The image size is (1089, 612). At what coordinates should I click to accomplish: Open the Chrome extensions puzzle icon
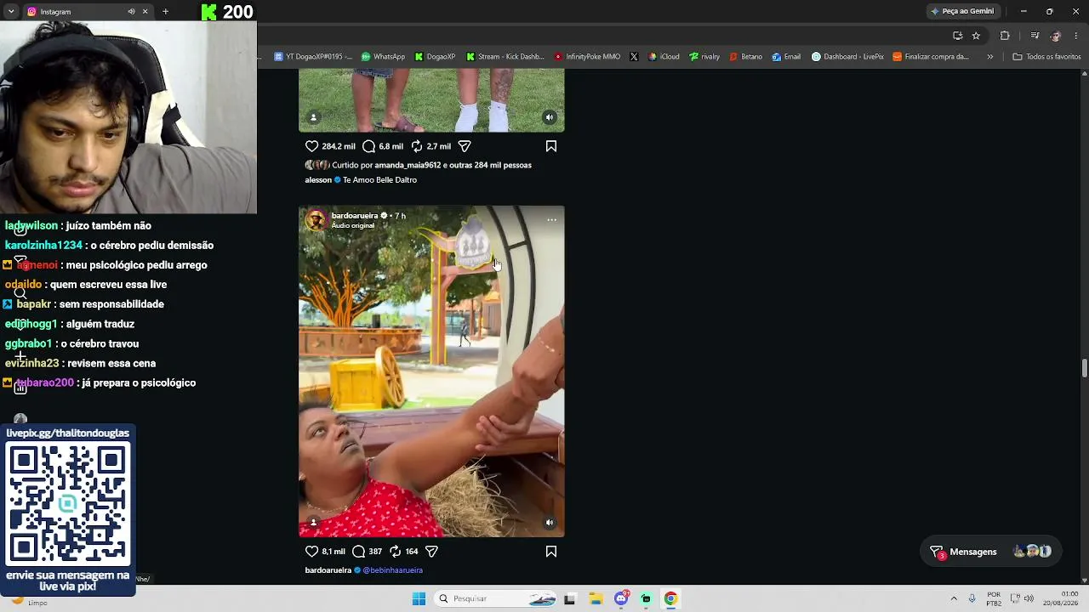click(x=1005, y=36)
